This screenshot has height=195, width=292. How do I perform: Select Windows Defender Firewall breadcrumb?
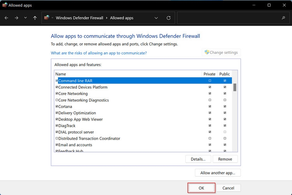coord(79,18)
